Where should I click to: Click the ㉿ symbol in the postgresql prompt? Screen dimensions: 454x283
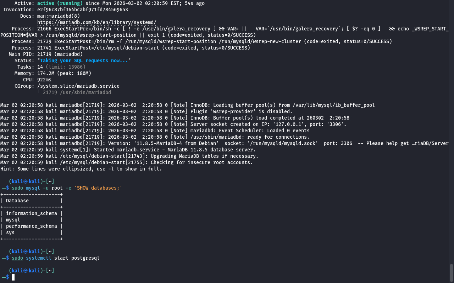[26, 252]
